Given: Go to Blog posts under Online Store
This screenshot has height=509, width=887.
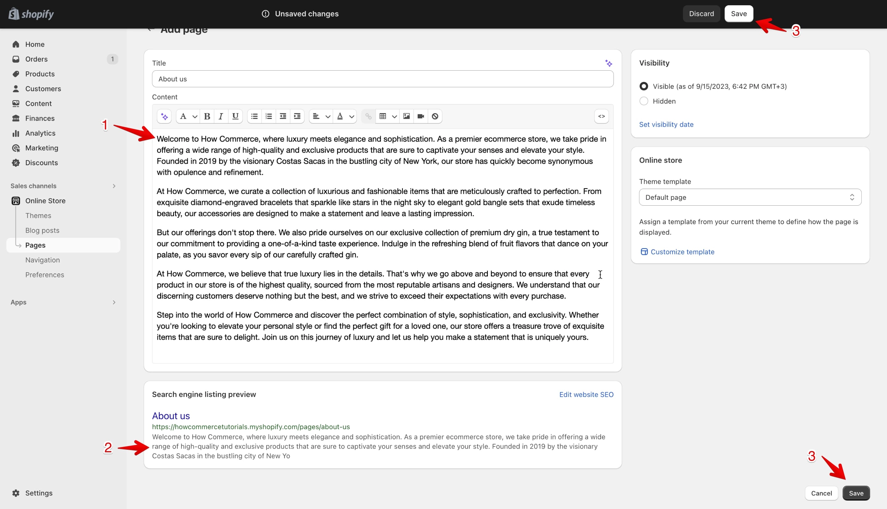Looking at the screenshot, I should point(42,230).
